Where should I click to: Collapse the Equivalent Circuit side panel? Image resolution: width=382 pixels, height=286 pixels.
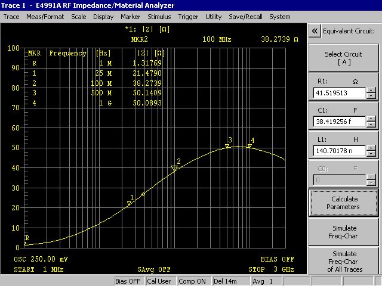315,31
